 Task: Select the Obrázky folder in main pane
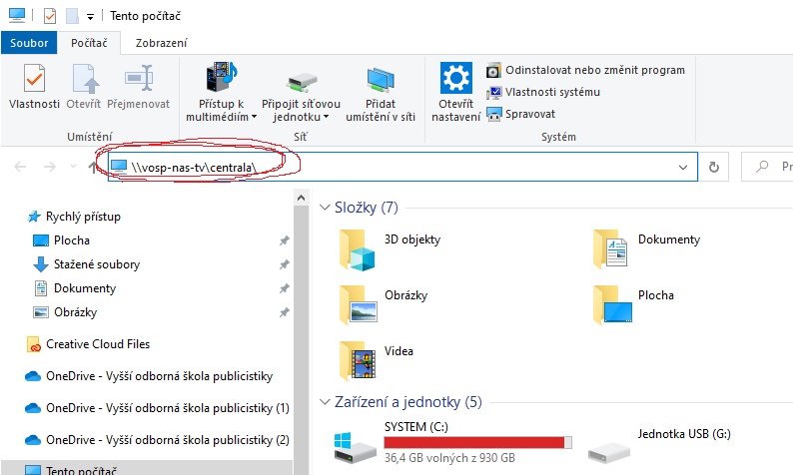(x=384, y=304)
